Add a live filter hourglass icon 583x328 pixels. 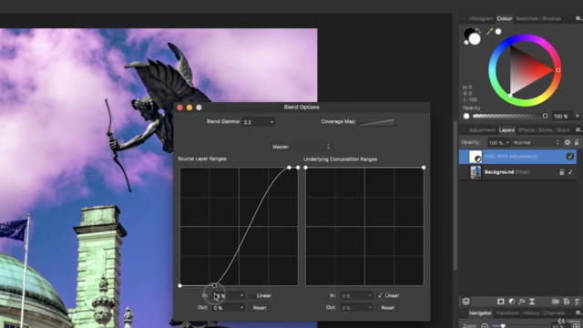532,302
